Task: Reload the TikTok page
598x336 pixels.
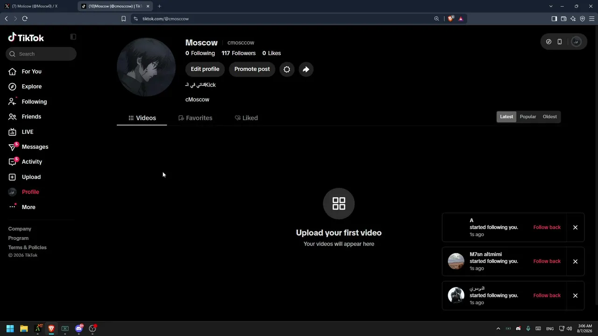Action: point(25,19)
